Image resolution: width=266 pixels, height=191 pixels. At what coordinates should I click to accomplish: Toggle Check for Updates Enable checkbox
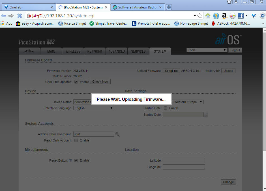pos(76,82)
